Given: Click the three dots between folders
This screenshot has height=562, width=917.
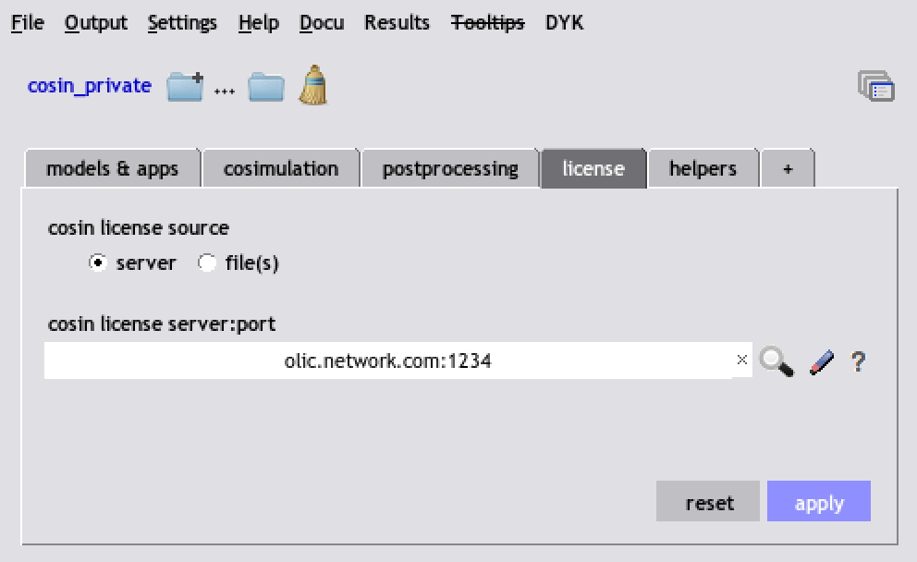Looking at the screenshot, I should [x=225, y=92].
